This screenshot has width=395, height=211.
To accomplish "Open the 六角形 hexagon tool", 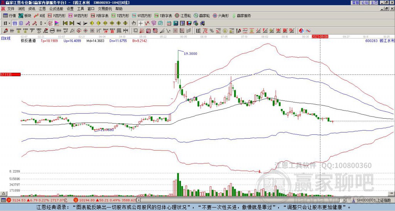I will pyautogui.click(x=221, y=15).
